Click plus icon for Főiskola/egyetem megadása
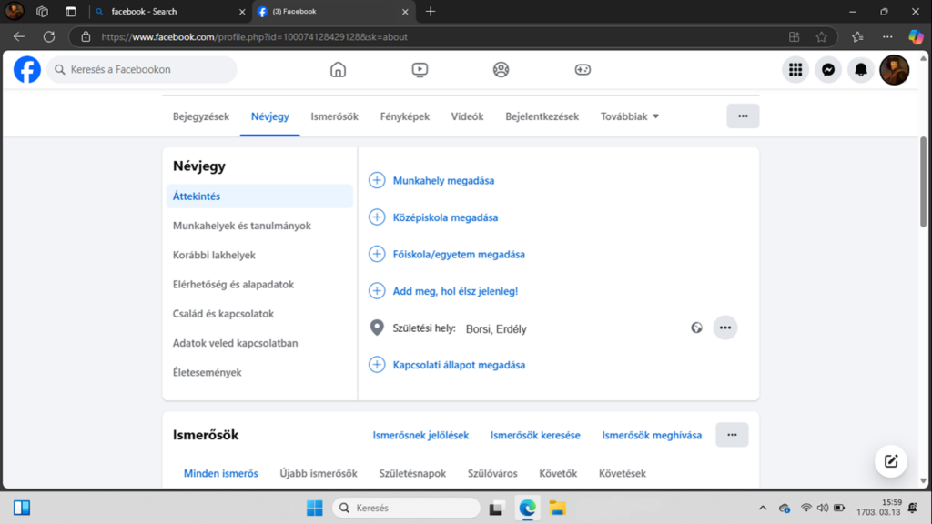Screen dimensions: 932x524 [377, 254]
